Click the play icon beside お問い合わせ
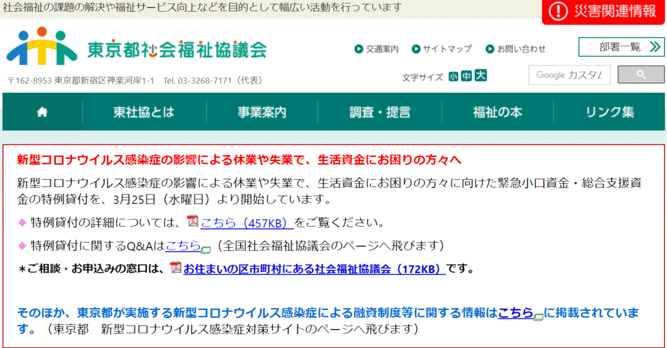Image resolution: width=667 pixels, height=348 pixels. pos(490,49)
